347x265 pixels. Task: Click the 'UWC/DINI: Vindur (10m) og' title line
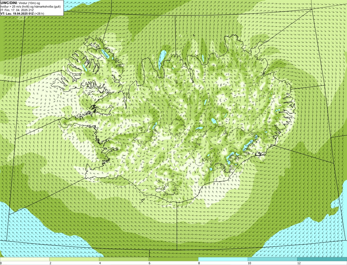20,3
